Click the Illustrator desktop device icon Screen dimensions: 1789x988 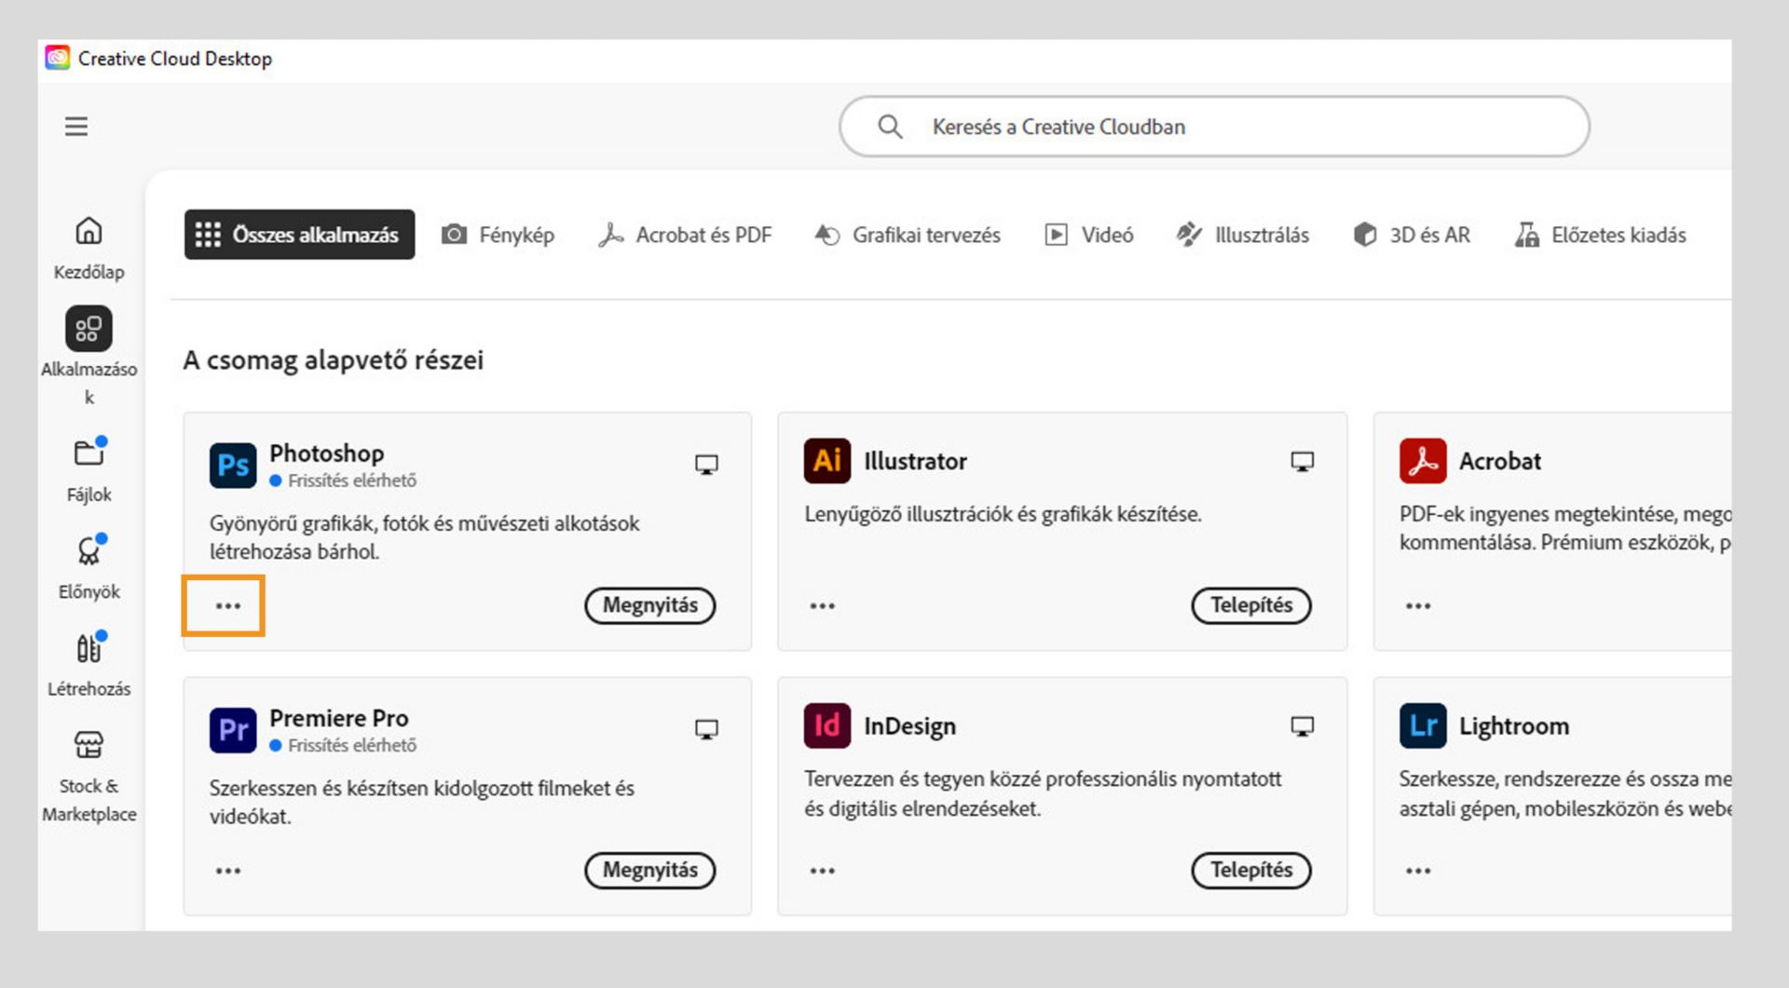(1302, 462)
